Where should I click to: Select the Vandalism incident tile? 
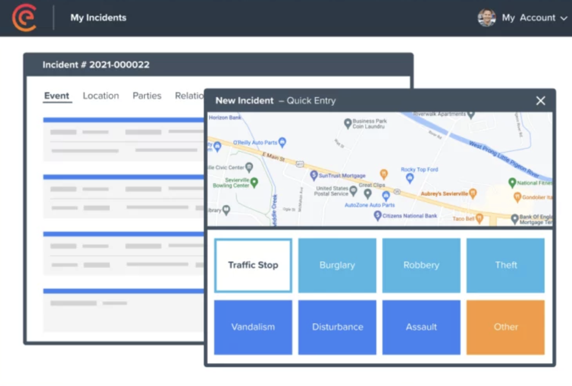[x=253, y=327]
